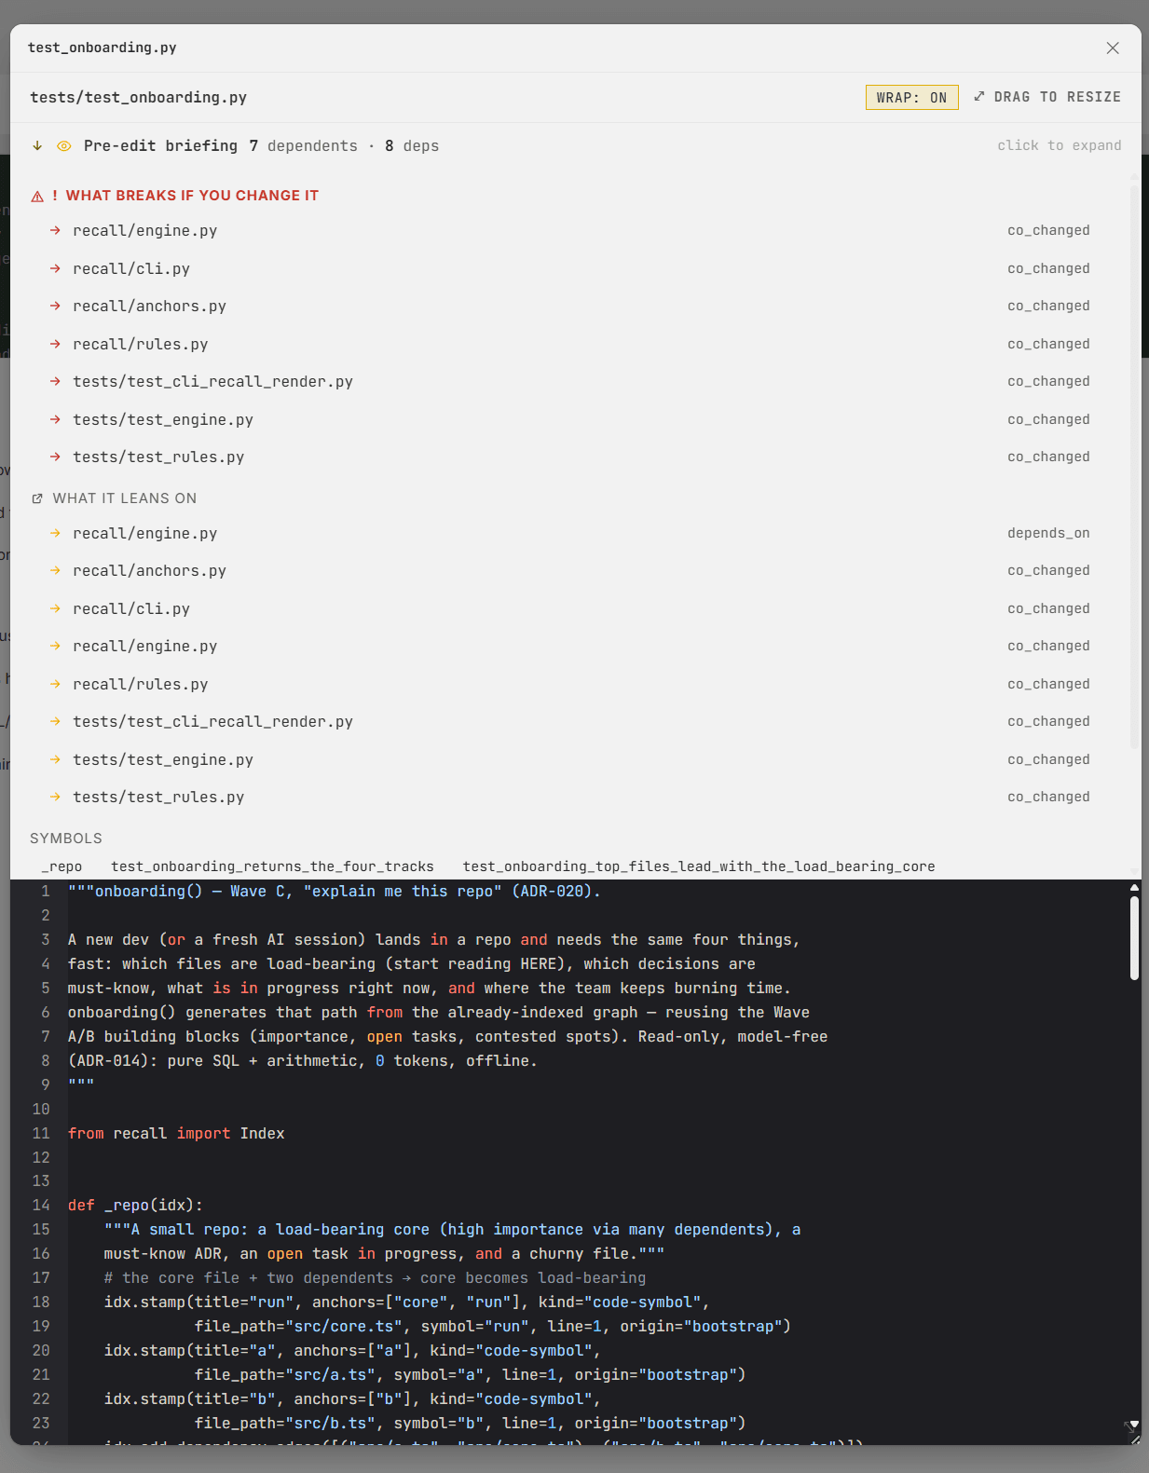Viewport: 1149px width, 1473px height.
Task: Click the tests/test_onboarding.py path text
Action: point(138,97)
